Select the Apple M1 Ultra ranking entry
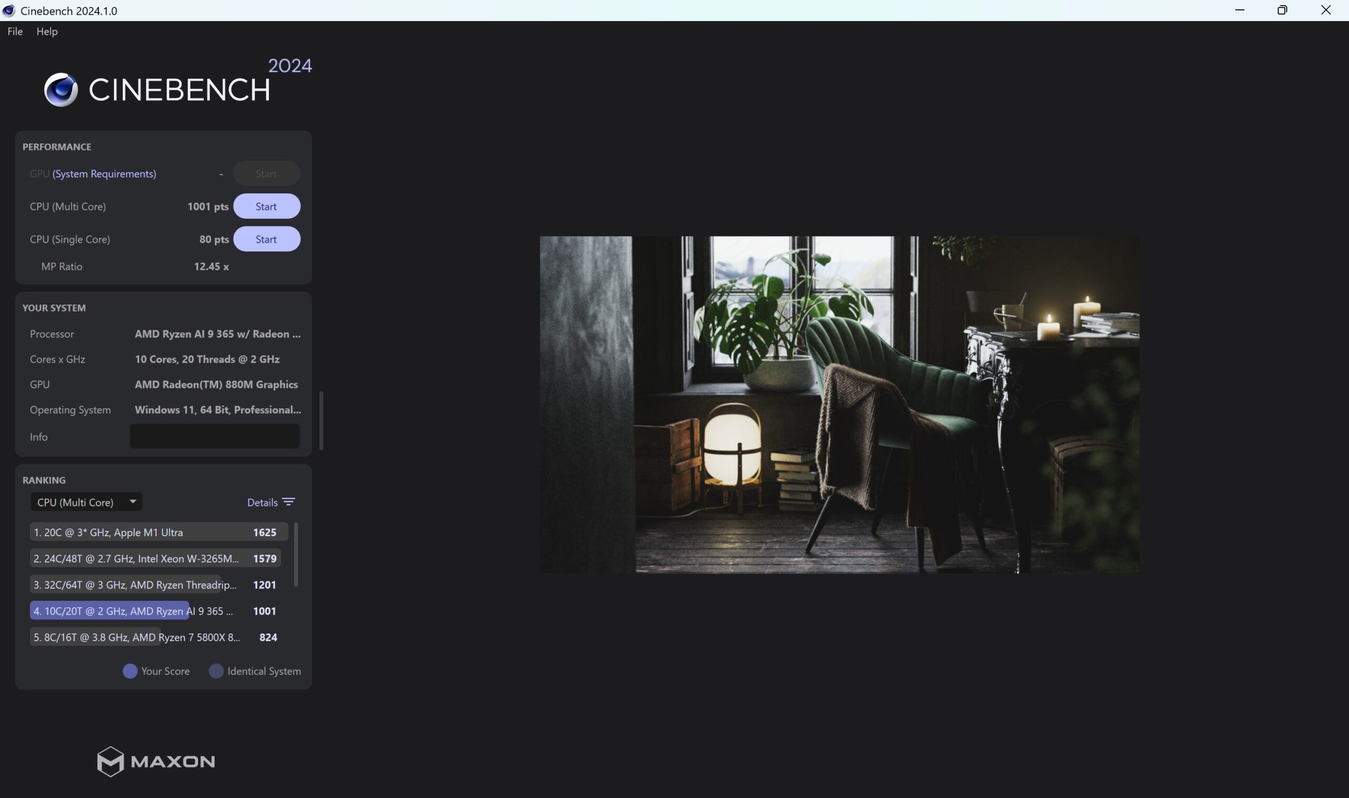 [159, 532]
